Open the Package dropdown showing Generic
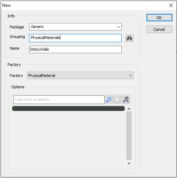 (x=75, y=27)
